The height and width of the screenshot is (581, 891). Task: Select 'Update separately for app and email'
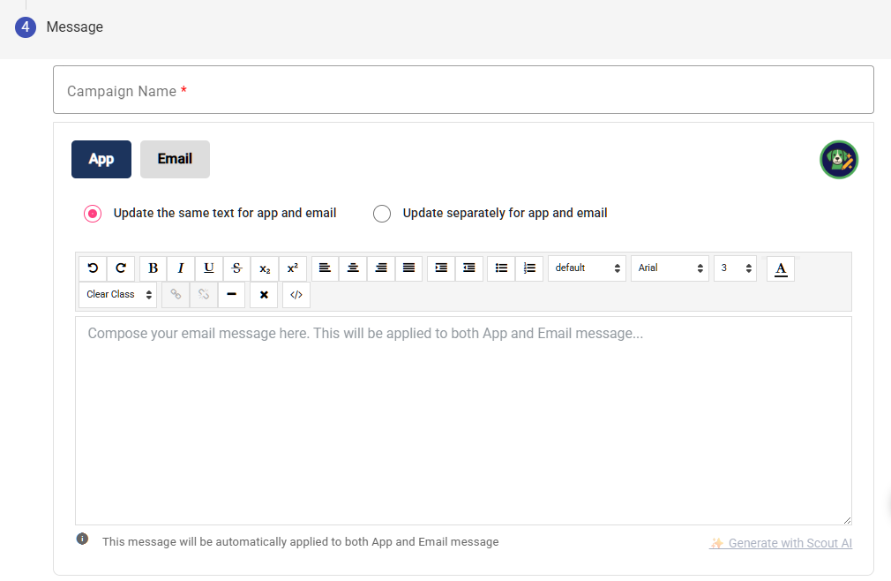[382, 214]
